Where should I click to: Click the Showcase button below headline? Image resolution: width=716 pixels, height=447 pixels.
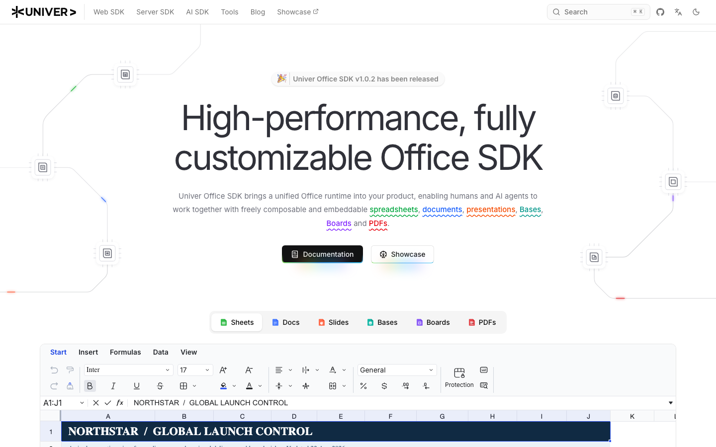(402, 254)
